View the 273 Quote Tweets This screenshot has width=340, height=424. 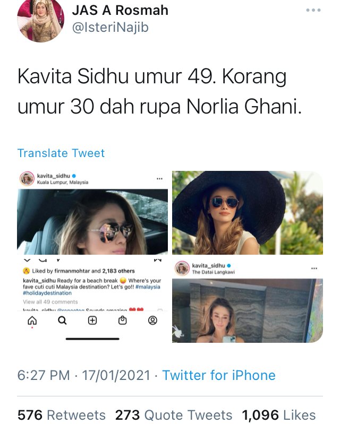(174, 415)
